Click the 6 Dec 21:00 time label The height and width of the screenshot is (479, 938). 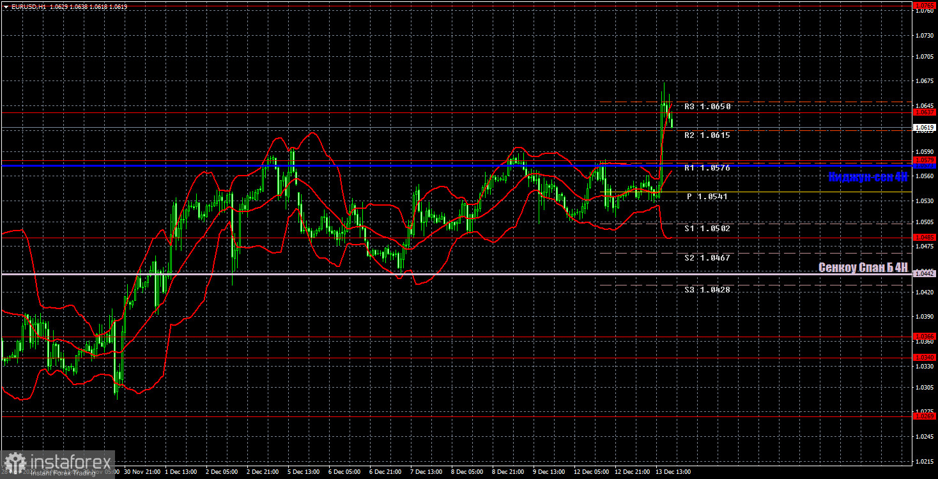click(x=386, y=473)
